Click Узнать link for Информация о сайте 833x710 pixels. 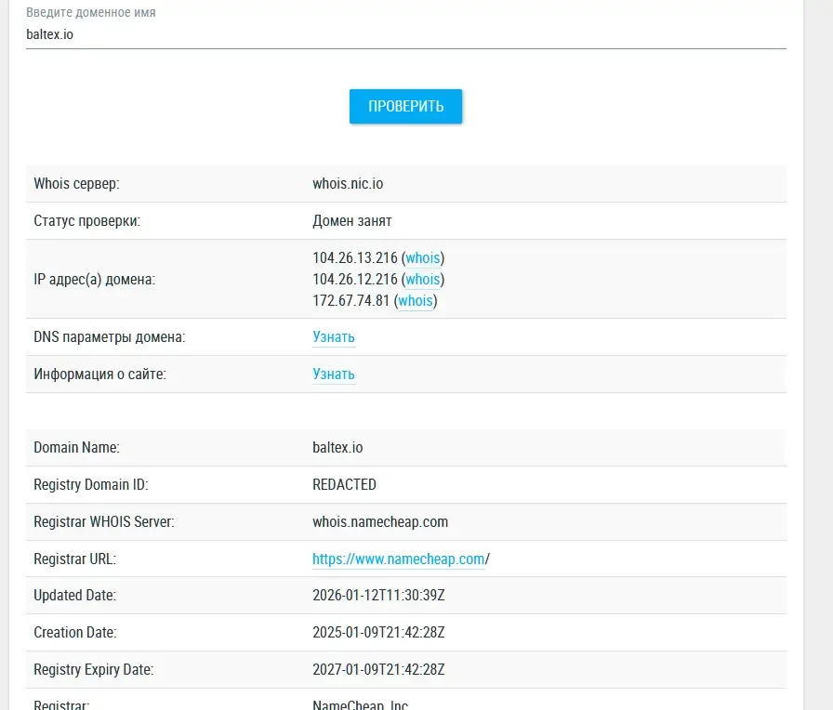click(334, 375)
